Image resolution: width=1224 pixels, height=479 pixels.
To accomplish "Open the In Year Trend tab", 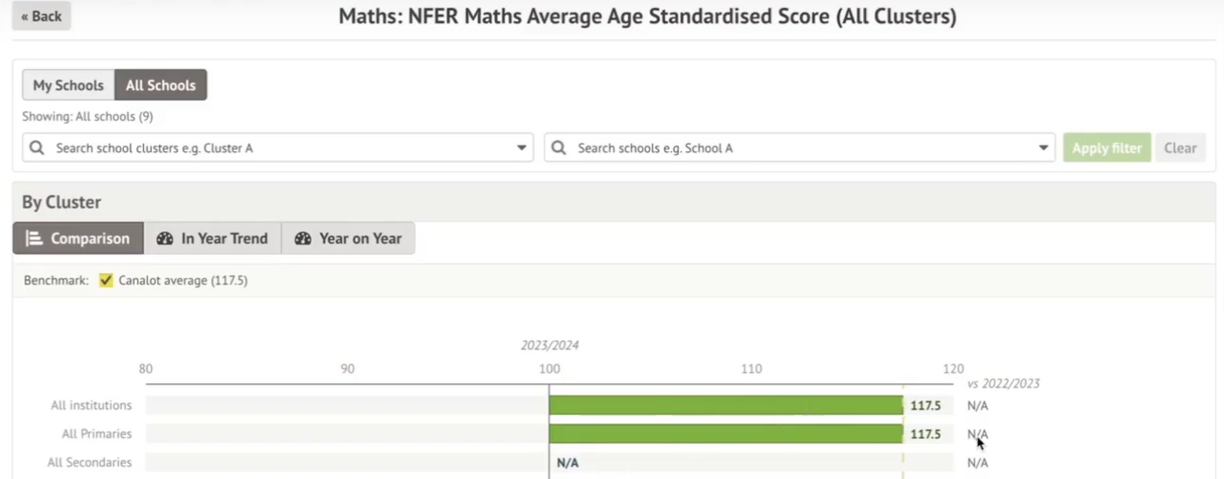I will tap(212, 238).
